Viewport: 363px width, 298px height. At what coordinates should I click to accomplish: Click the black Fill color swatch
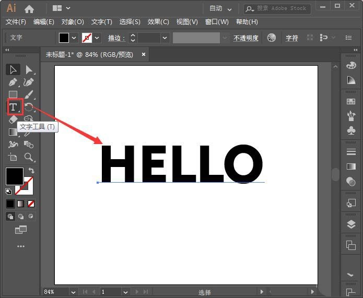pyautogui.click(x=15, y=176)
